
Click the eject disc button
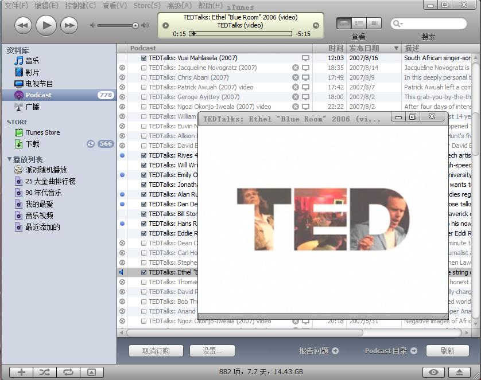[459, 373]
